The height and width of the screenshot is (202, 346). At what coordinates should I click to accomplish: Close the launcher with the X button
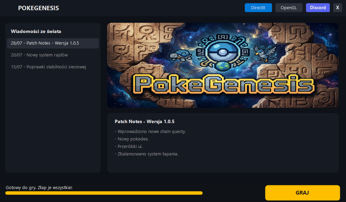[x=337, y=8]
